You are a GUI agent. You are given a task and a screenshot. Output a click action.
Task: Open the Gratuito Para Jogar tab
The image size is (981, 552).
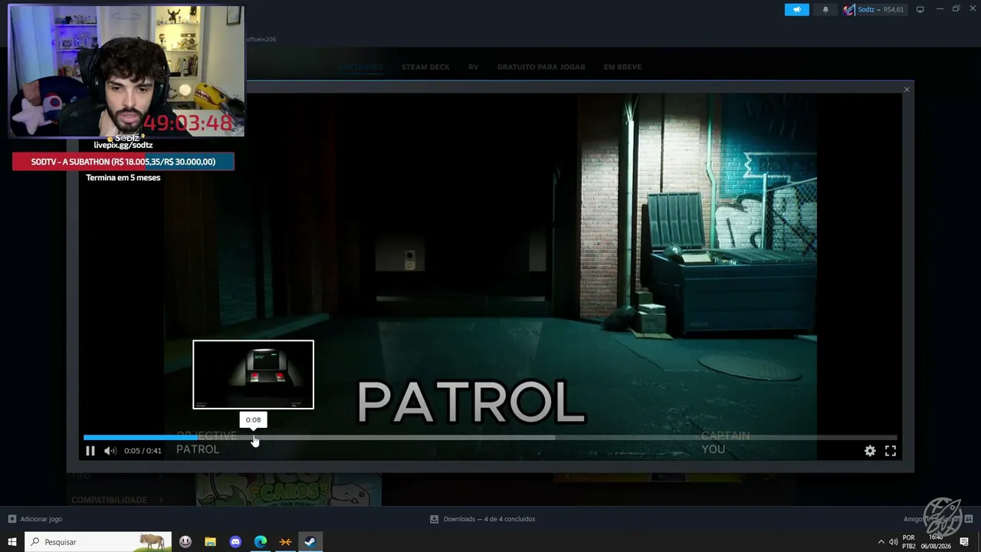[x=541, y=67]
